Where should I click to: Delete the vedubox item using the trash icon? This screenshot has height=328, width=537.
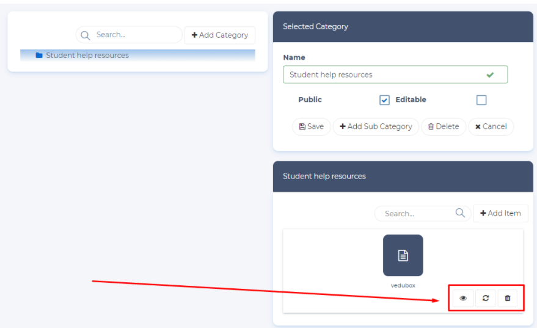[507, 298]
